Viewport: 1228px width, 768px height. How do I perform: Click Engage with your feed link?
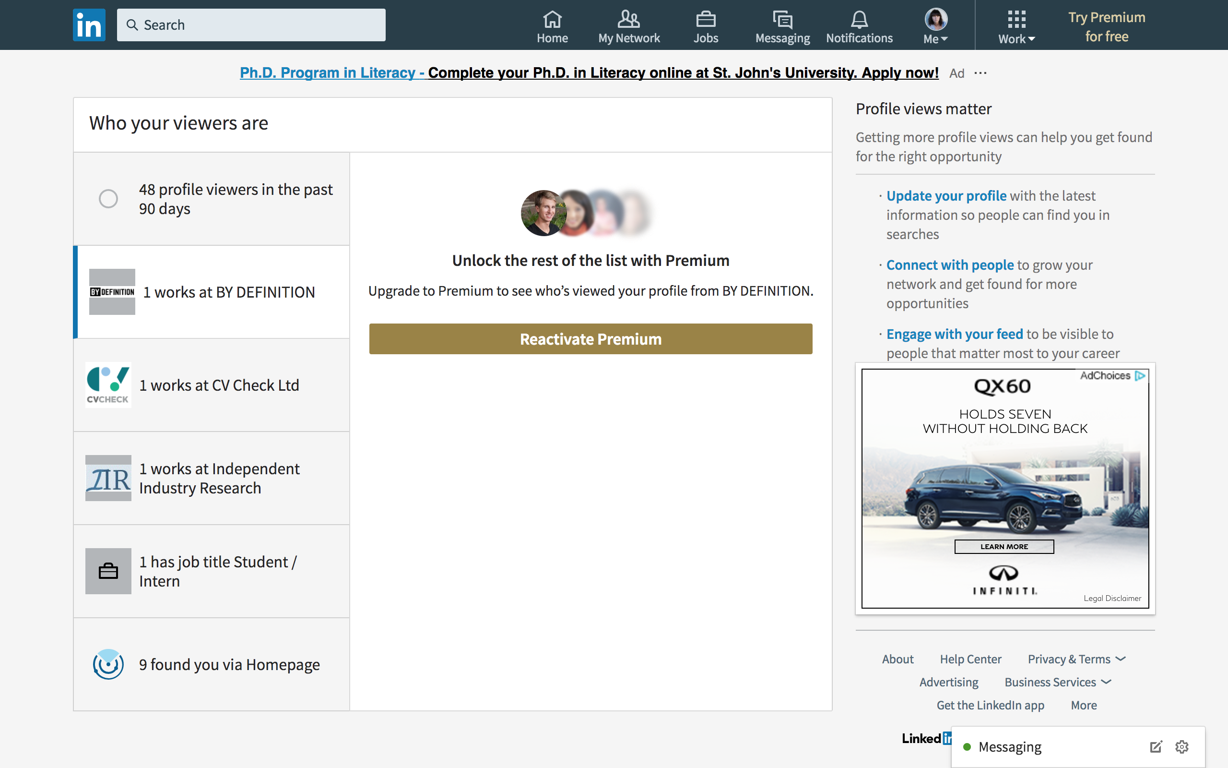(955, 334)
